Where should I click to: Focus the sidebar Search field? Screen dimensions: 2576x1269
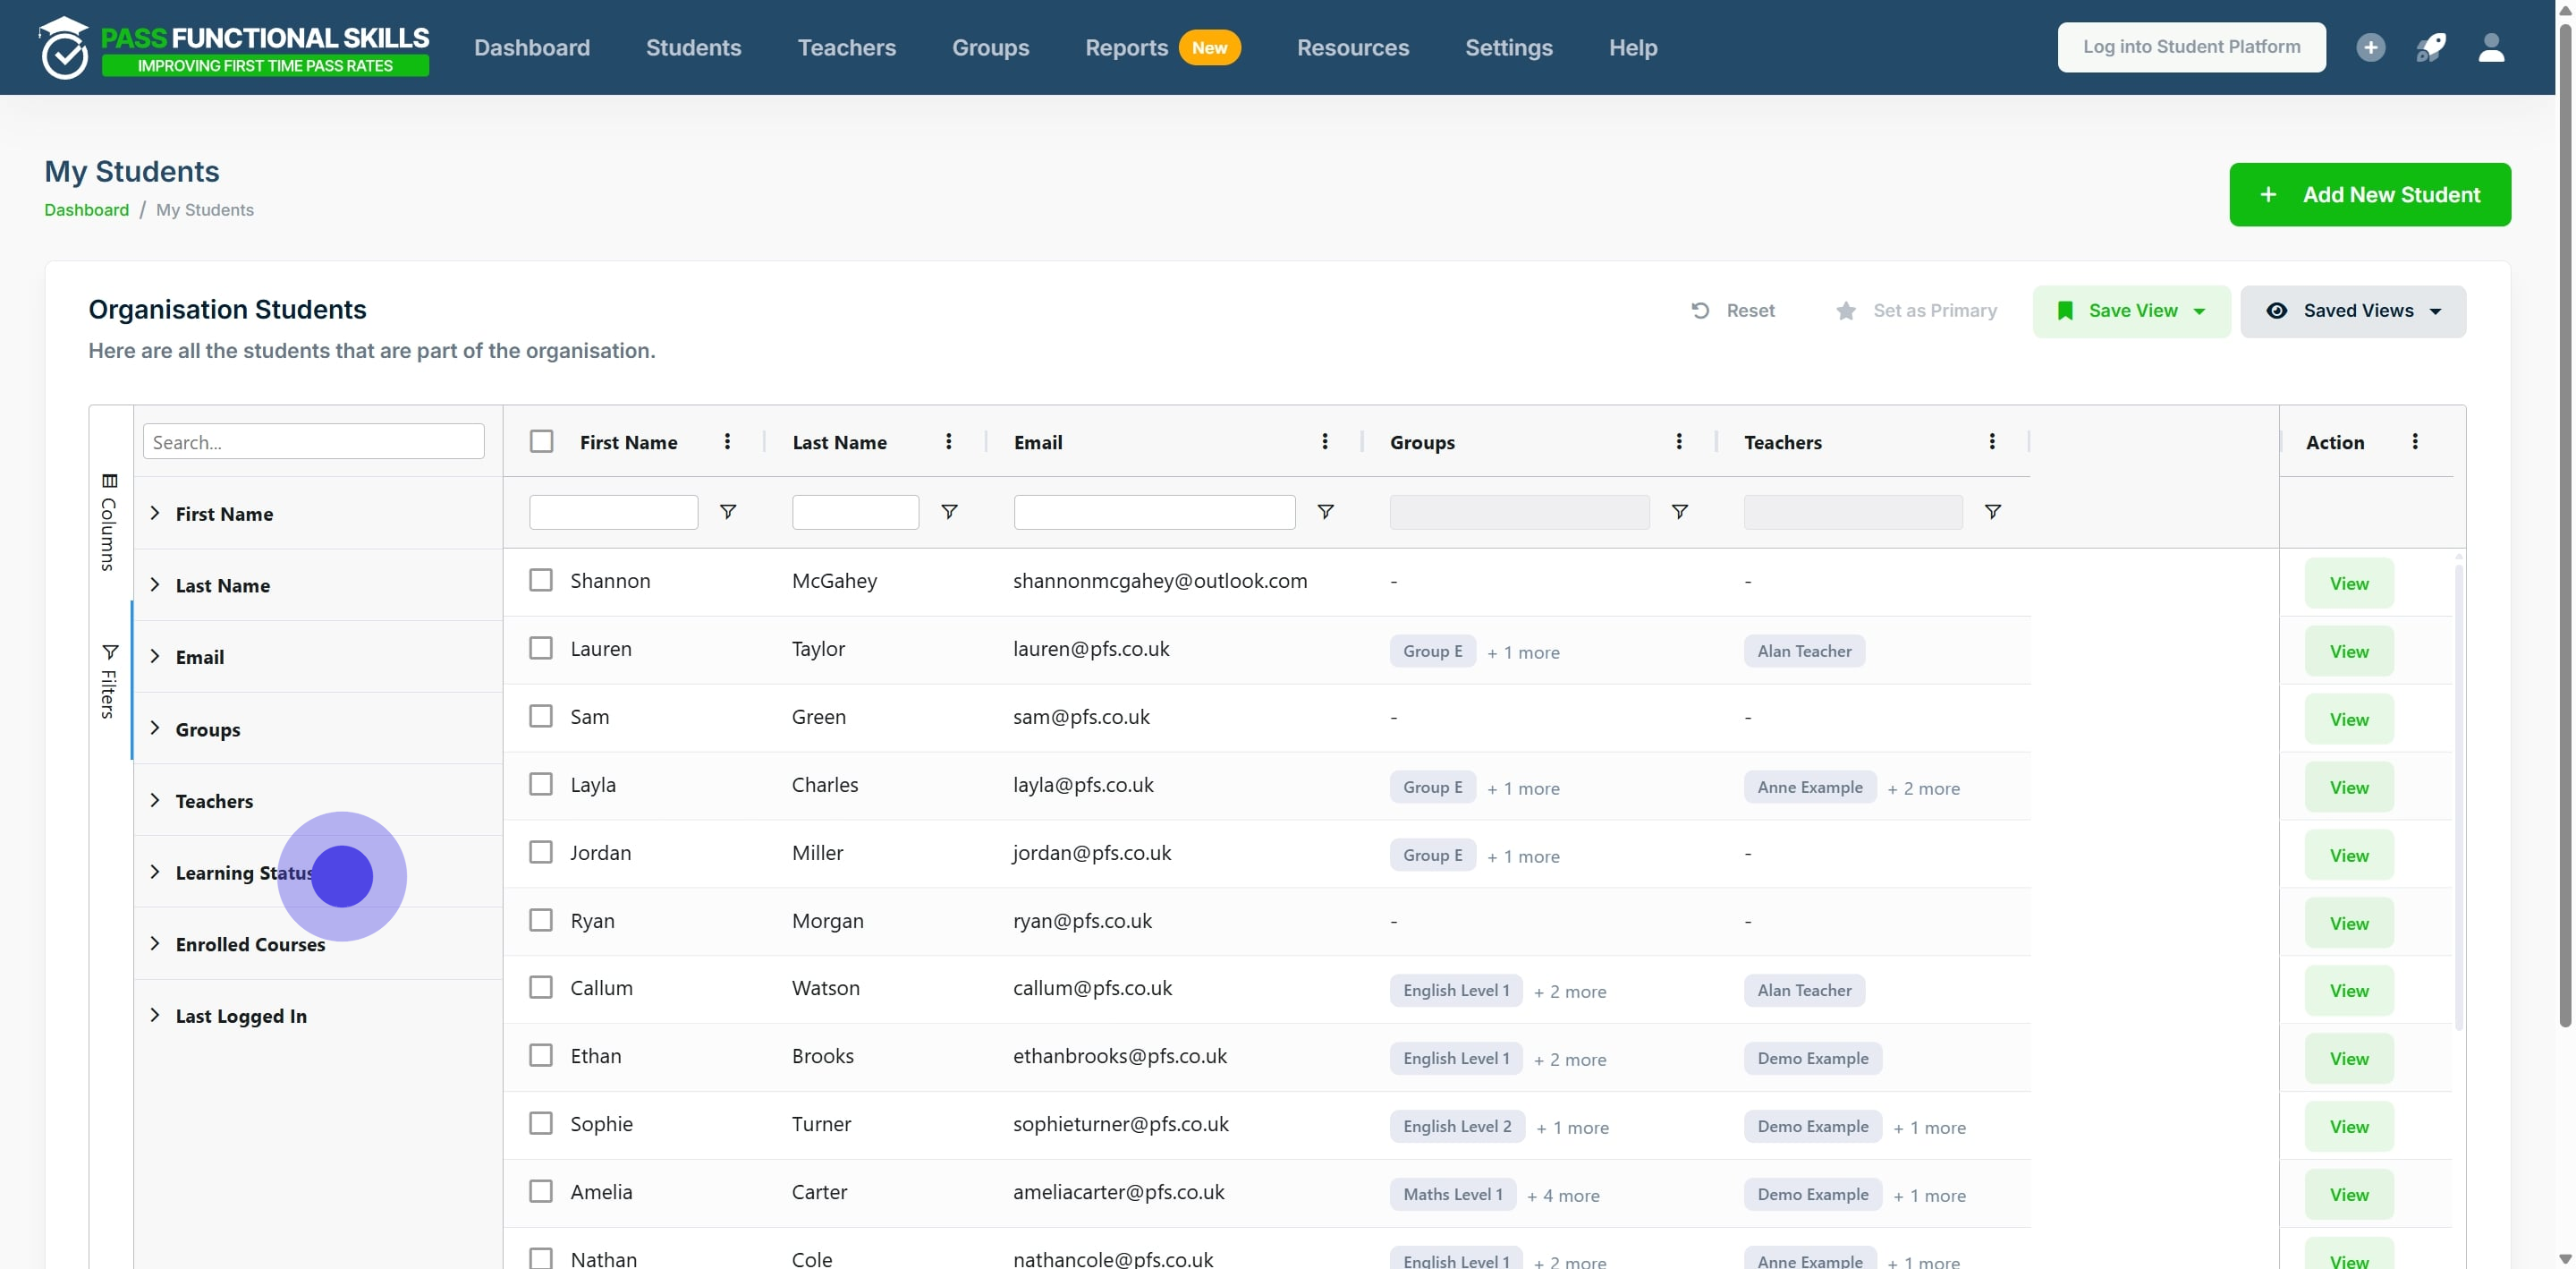click(x=313, y=441)
